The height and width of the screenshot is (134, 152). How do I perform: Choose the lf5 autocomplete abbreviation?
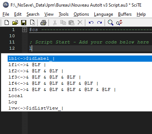80,89
